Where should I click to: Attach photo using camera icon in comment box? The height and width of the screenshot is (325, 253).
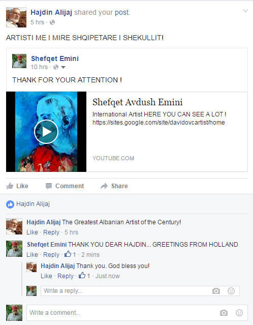224,313
